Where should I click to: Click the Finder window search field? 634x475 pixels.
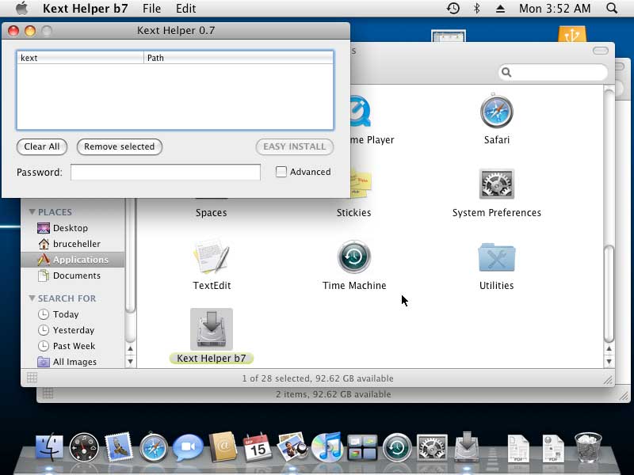pyautogui.click(x=553, y=72)
